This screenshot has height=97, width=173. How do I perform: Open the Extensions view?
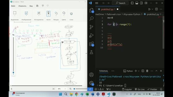click(x=91, y=44)
